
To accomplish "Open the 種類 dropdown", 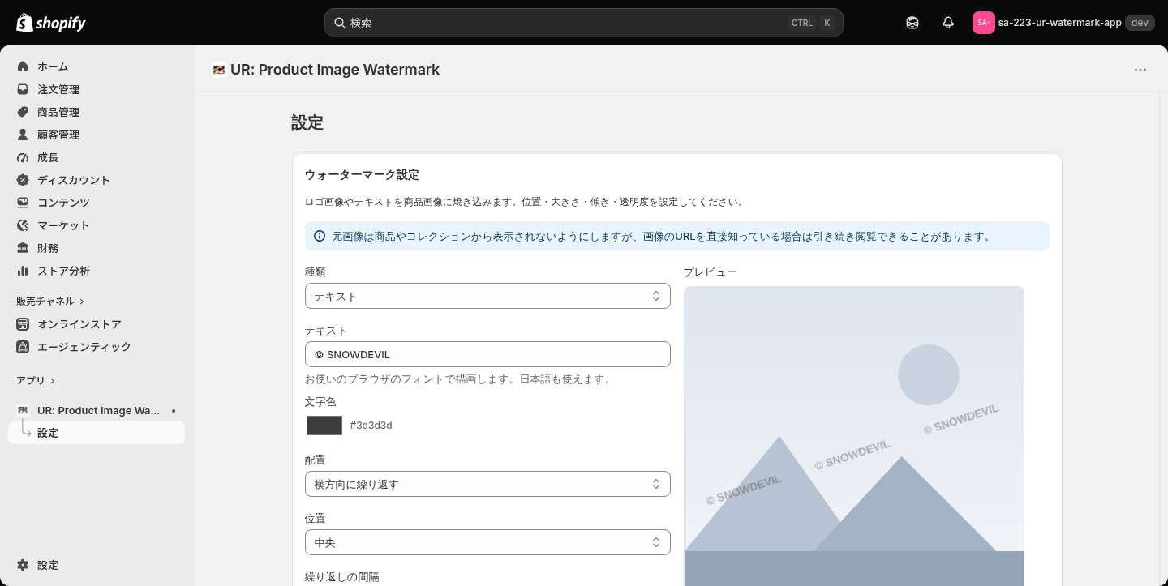I will pyautogui.click(x=487, y=296).
